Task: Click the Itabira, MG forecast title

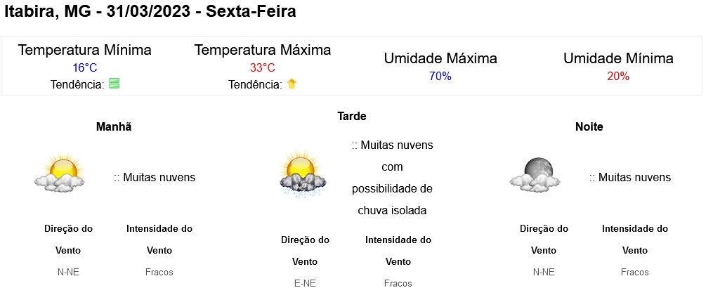Action: [150, 12]
